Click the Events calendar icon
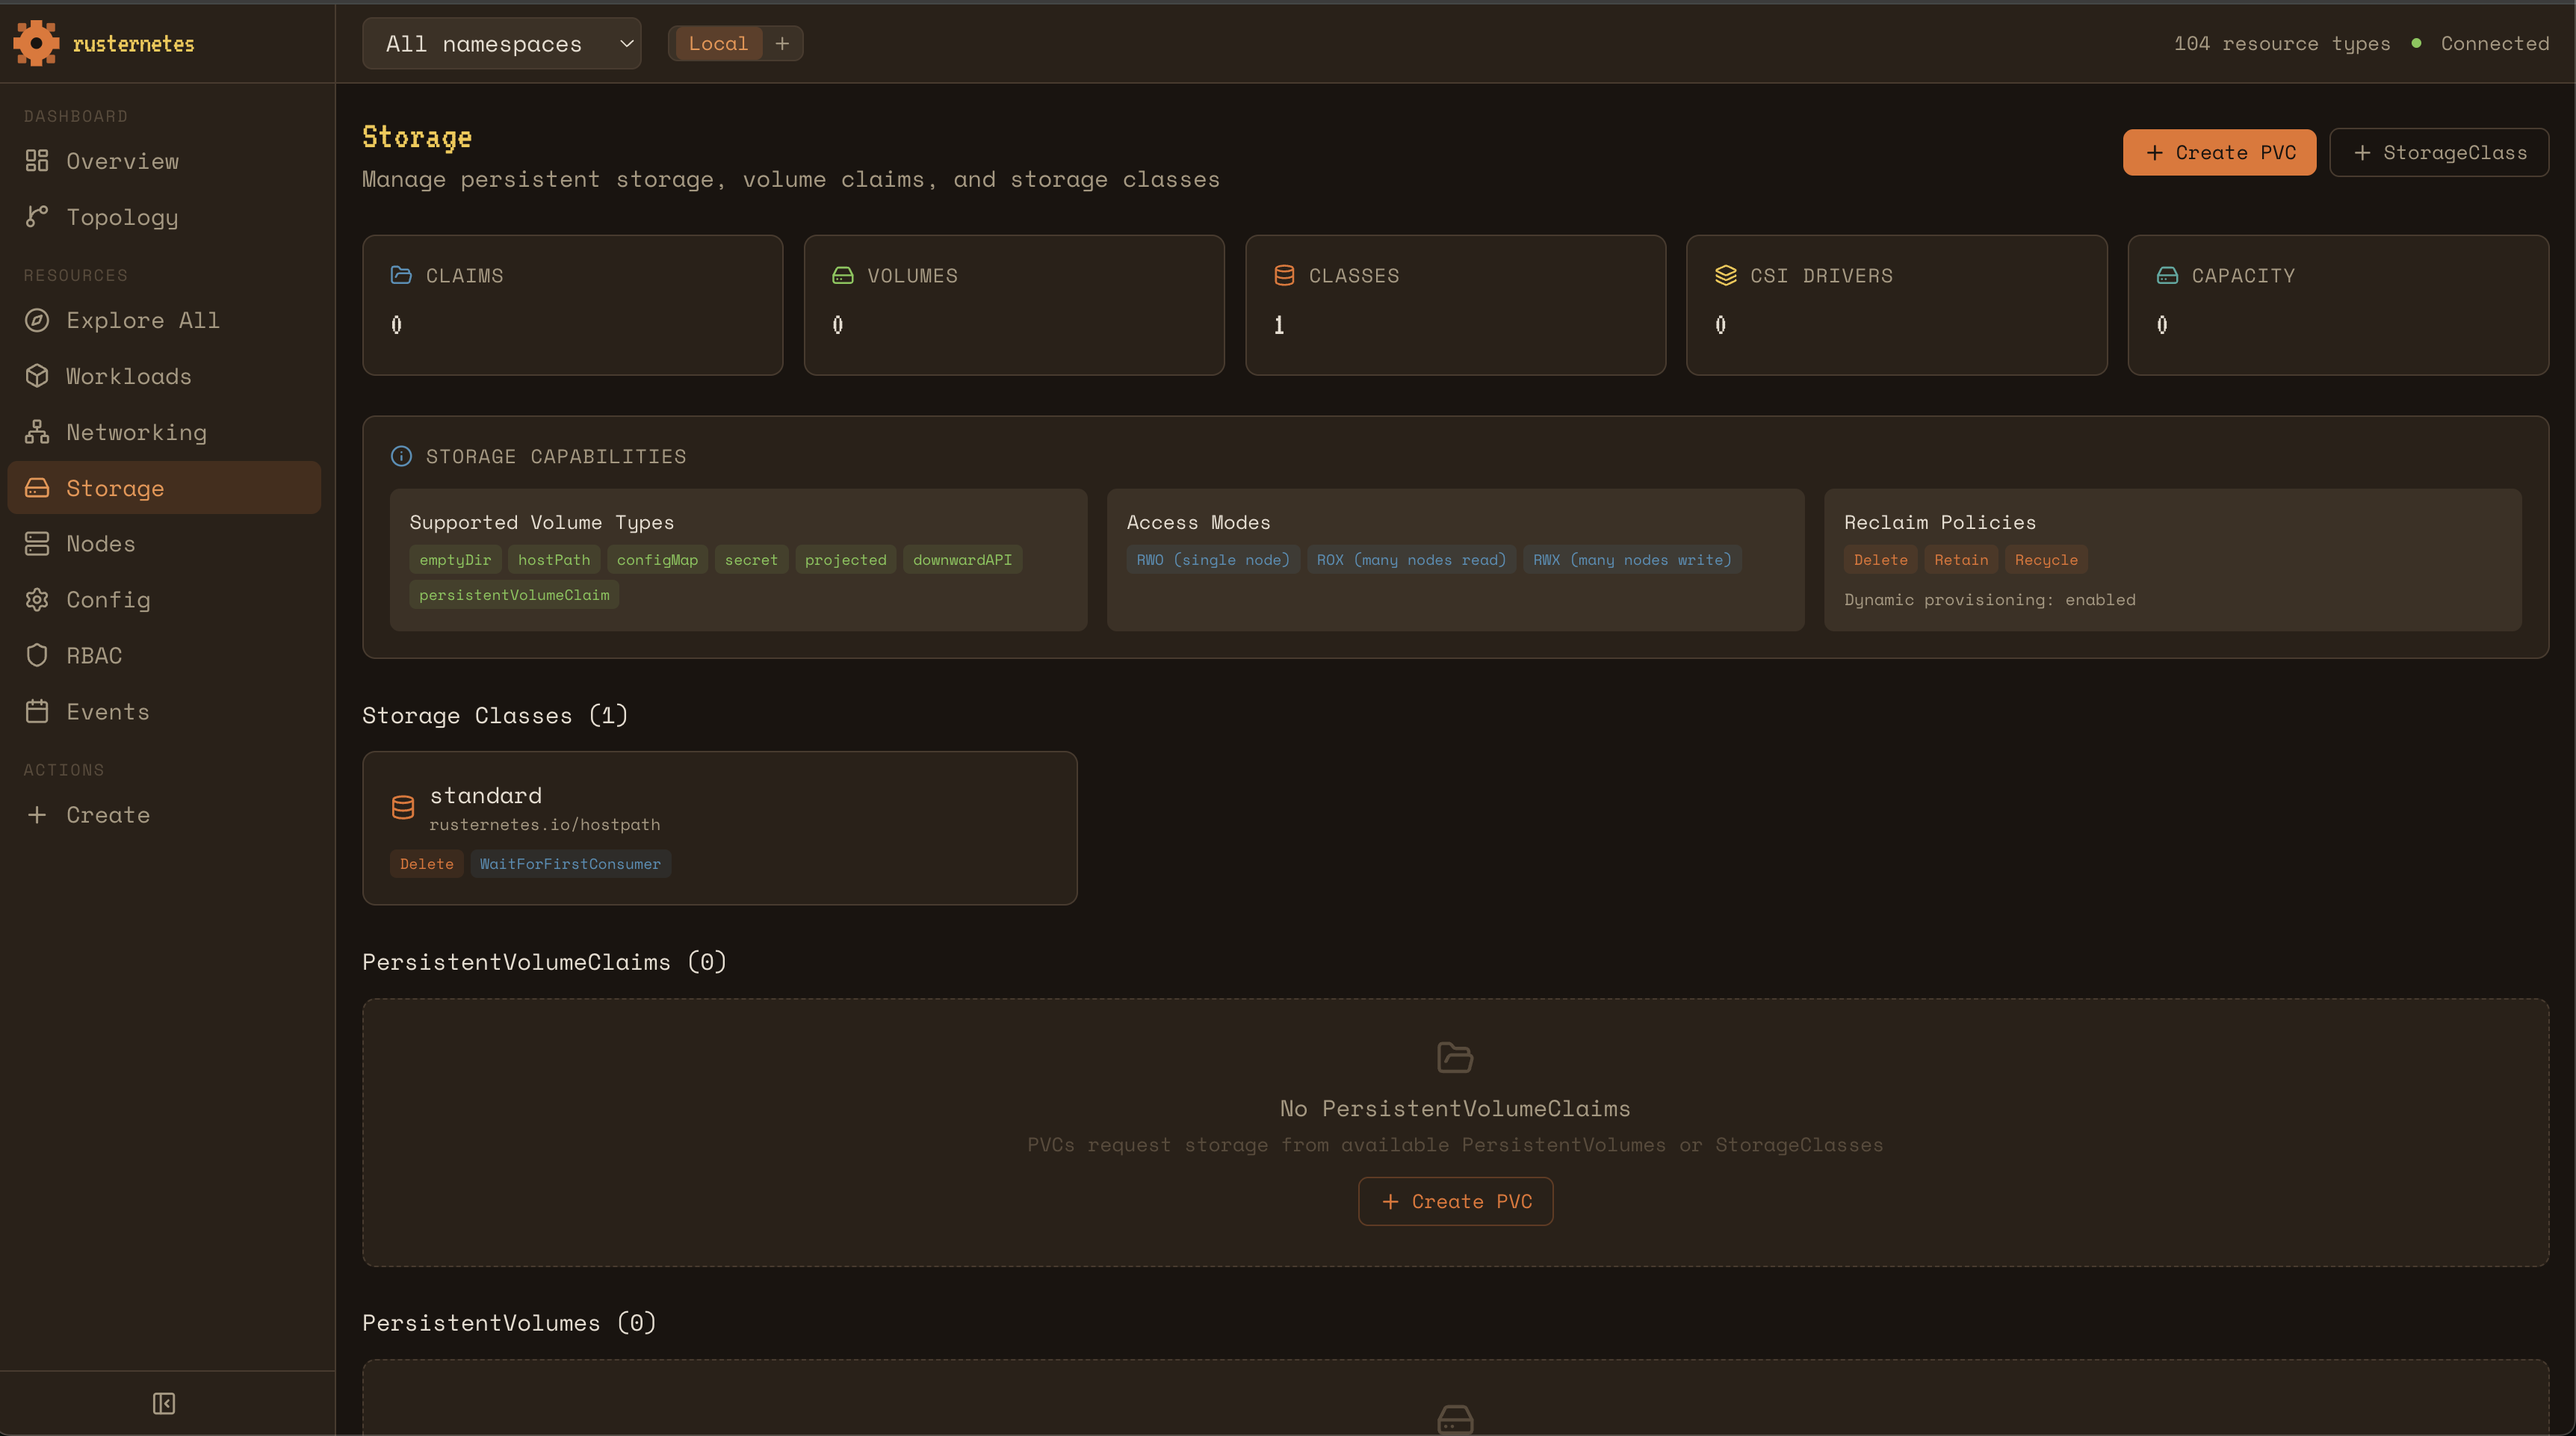 click(37, 711)
